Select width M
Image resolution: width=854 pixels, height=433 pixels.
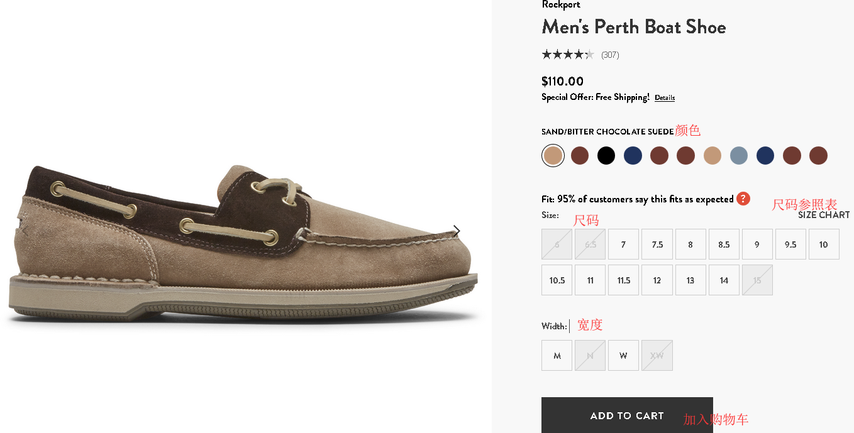pos(557,356)
